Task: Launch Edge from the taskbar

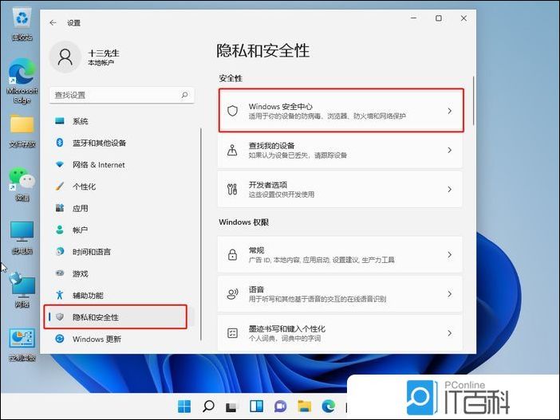Action: pos(328,406)
